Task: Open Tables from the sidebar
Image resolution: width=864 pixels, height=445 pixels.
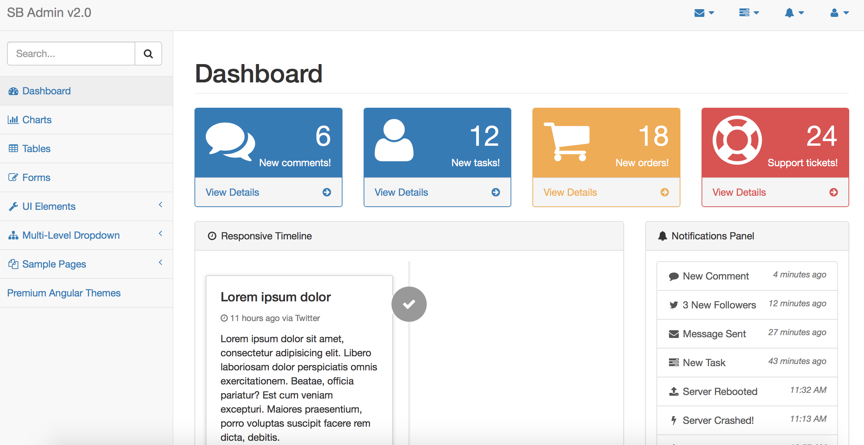Action: pyautogui.click(x=36, y=149)
